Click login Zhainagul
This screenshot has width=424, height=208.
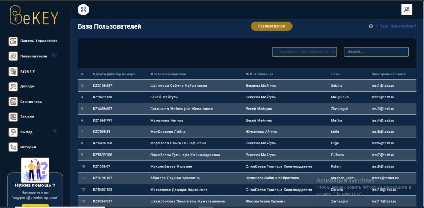point(339,109)
